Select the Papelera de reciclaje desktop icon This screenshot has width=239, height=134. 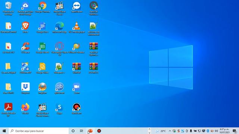(8, 8)
